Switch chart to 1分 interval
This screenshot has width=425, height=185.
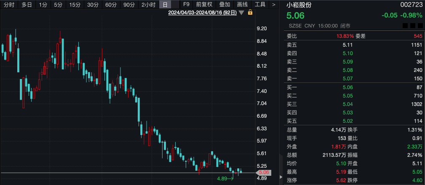[x=43, y=5]
